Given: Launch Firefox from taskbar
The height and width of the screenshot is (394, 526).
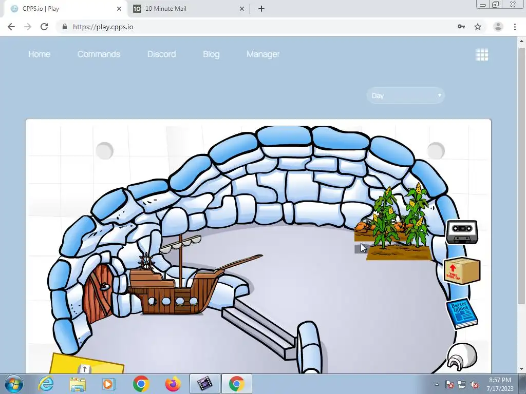Looking at the screenshot, I should pyautogui.click(x=173, y=384).
